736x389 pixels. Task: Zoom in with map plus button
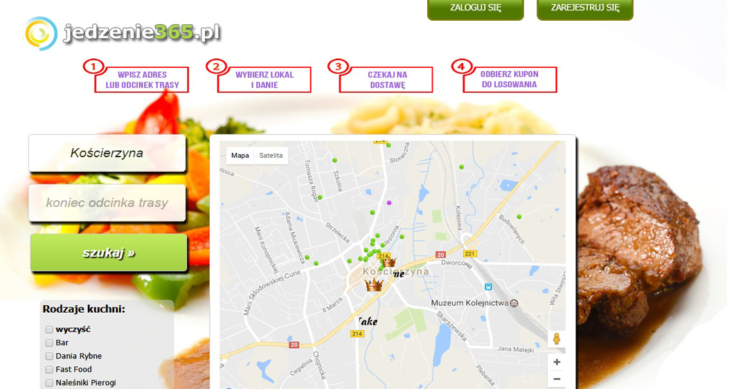click(x=556, y=362)
